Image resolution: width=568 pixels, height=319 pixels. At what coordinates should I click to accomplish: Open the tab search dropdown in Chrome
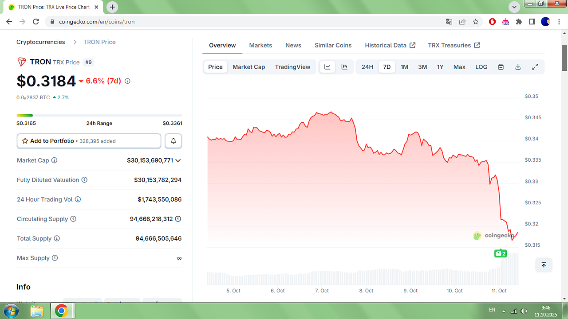(514, 7)
